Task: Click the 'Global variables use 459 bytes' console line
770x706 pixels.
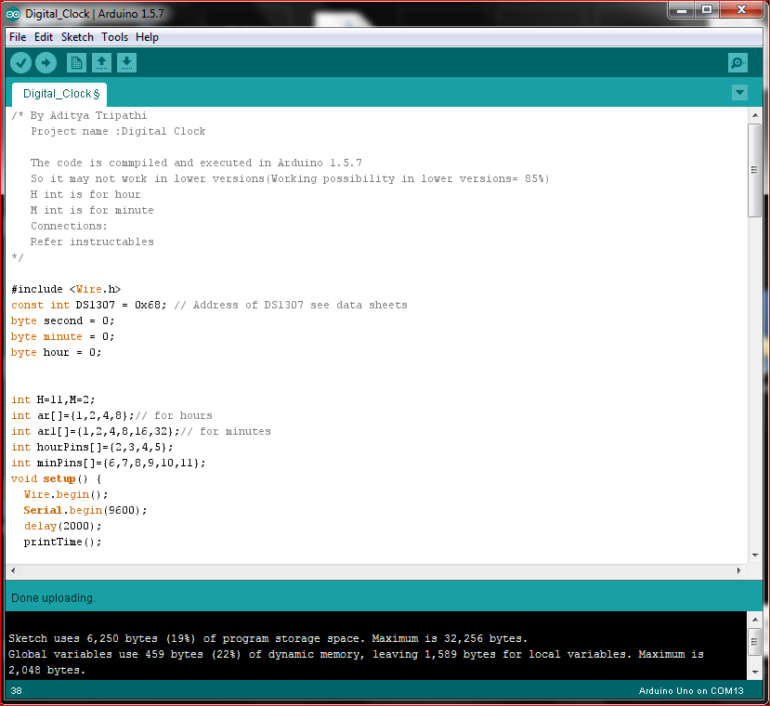Action: click(x=356, y=654)
